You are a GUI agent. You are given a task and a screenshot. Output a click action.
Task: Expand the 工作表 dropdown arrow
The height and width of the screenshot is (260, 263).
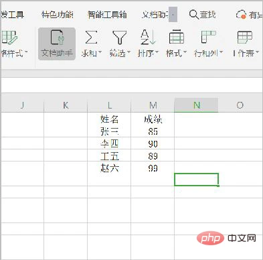pyautogui.click(x=257, y=52)
